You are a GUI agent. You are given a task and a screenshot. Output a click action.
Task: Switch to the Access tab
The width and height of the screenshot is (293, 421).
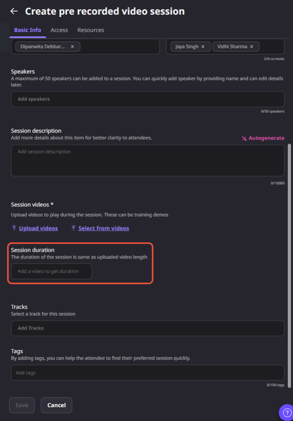point(59,30)
